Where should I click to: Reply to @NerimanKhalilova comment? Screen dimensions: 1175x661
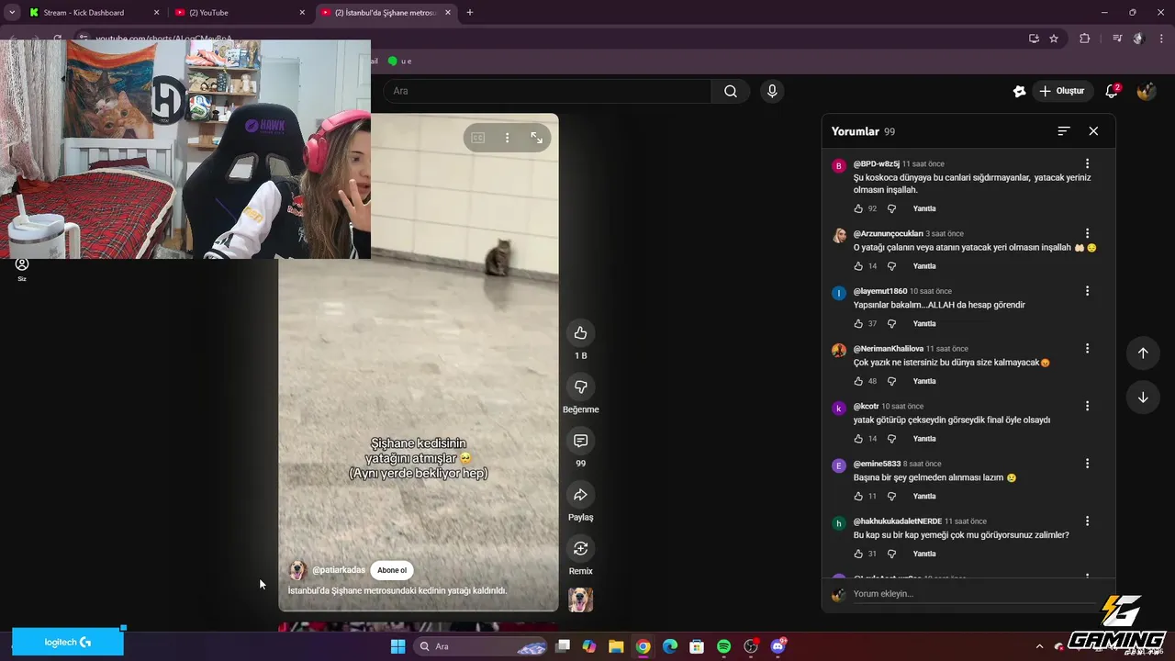(x=924, y=381)
